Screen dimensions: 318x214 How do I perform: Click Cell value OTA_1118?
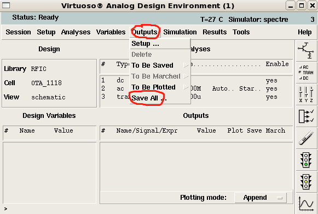46,83
